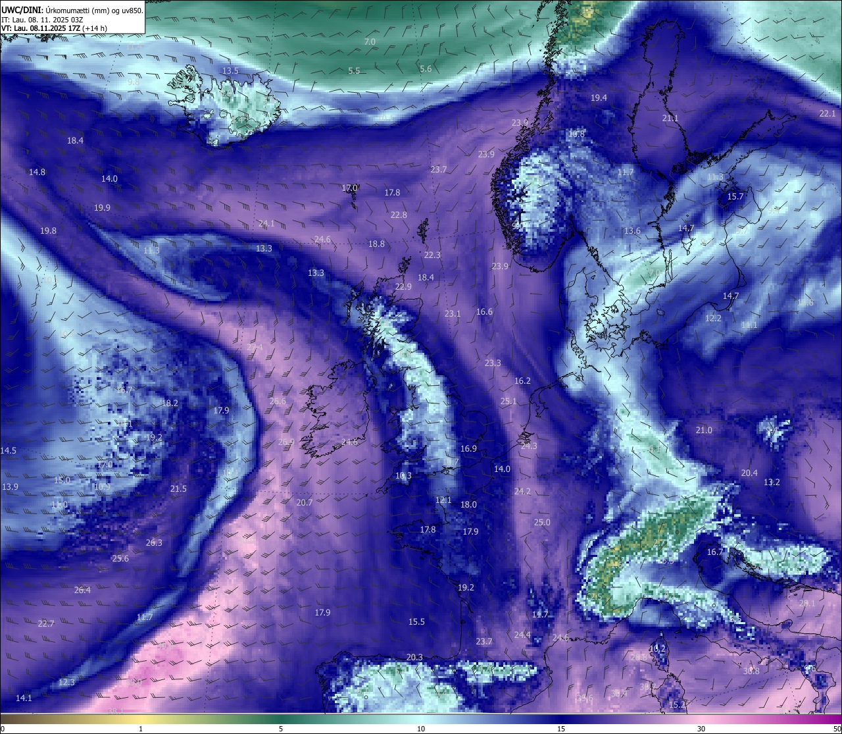This screenshot has width=842, height=734.
Task: Click the 16.9 value over England
Action: click(x=468, y=448)
